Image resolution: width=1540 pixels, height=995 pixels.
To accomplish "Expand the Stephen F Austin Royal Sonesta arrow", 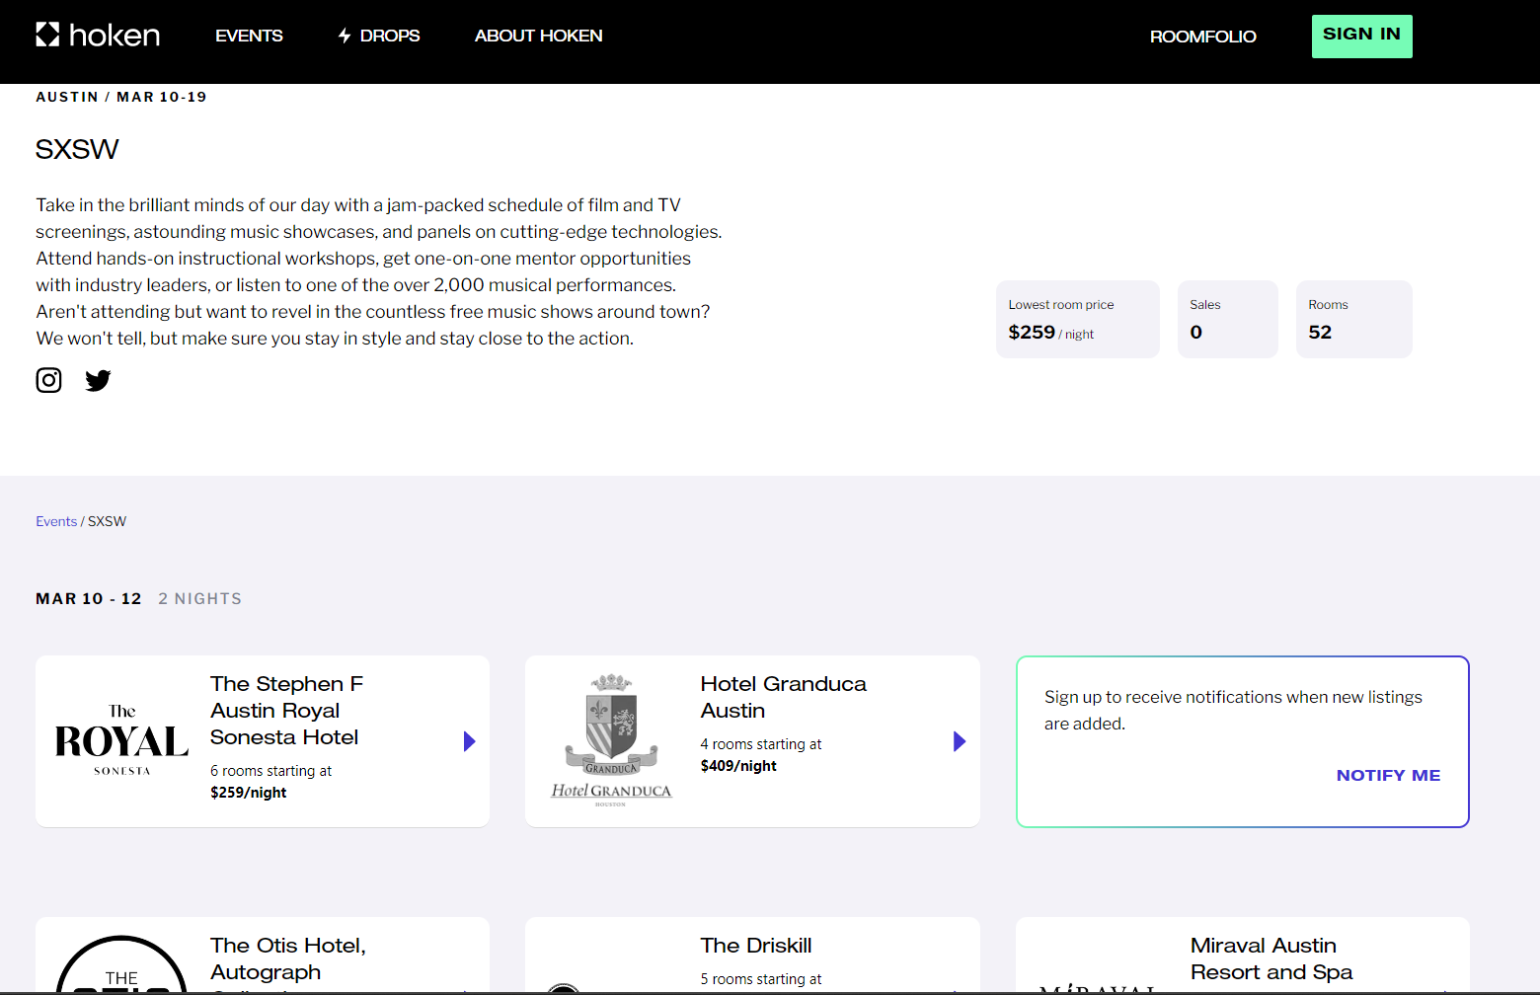I will point(469,741).
